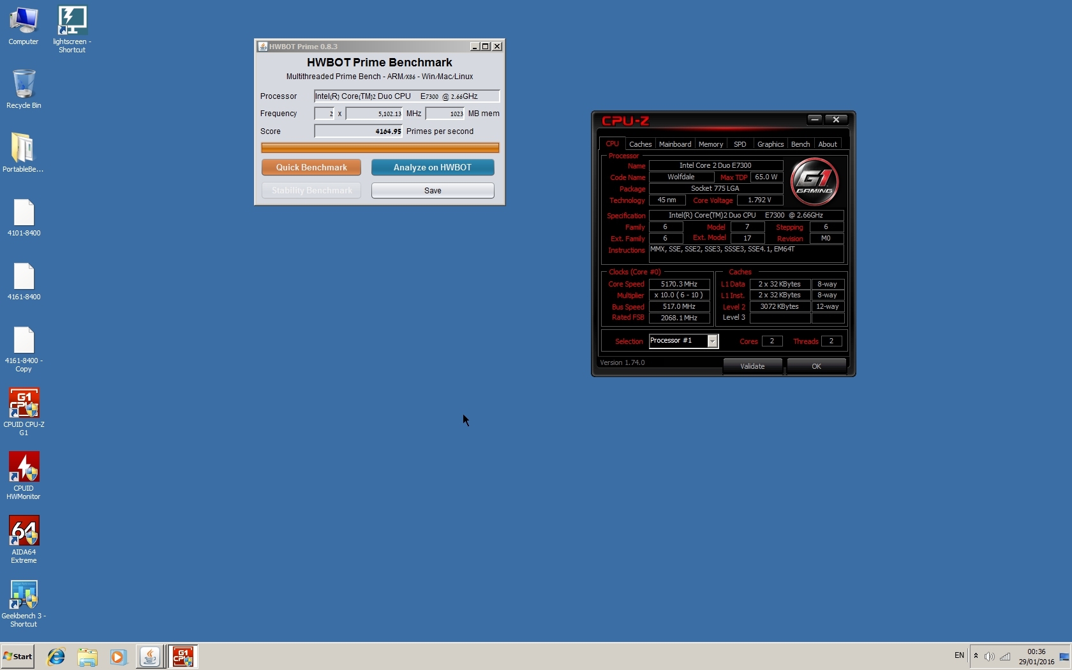This screenshot has width=1072, height=670.
Task: Run the Quick Benchmark
Action: point(311,167)
